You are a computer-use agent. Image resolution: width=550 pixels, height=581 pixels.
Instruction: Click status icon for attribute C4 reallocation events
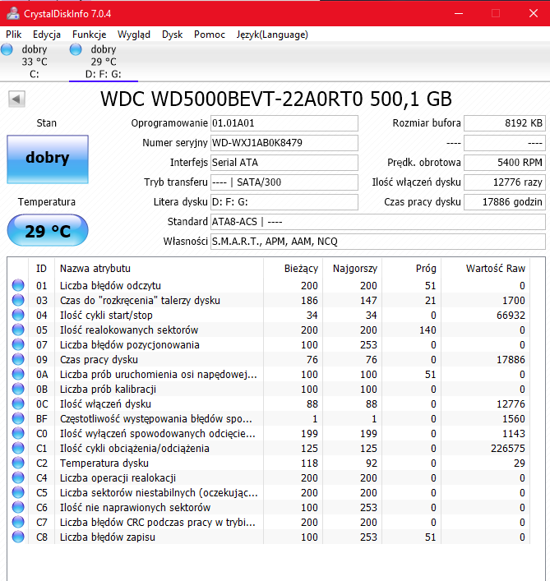click(18, 477)
